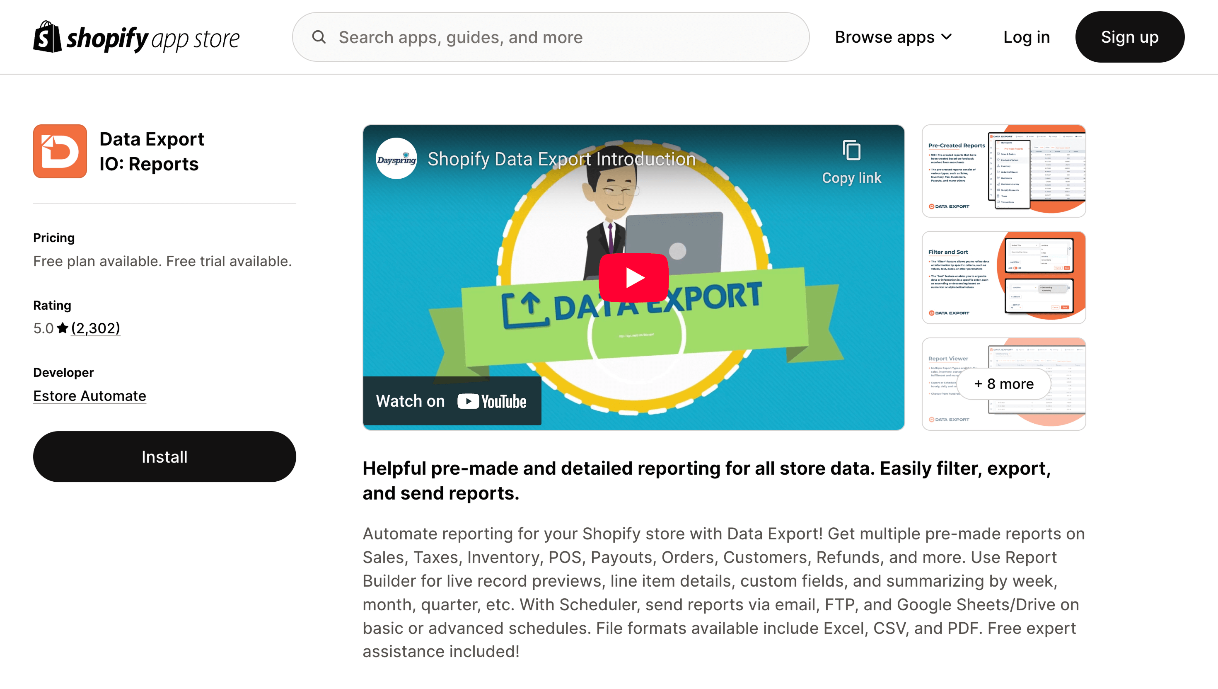
Task: Open the 2,302 reviews link
Action: pyautogui.click(x=96, y=328)
